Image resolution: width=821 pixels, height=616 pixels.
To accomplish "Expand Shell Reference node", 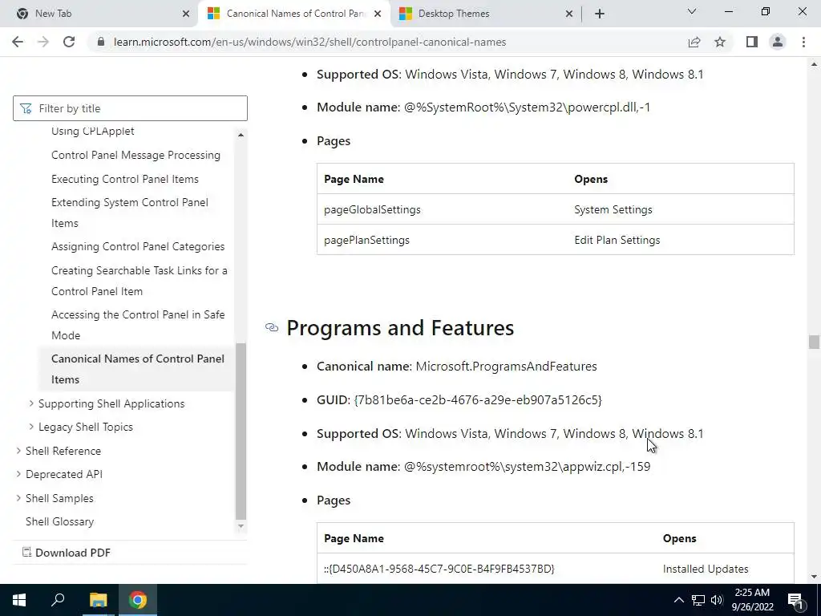I will point(18,451).
